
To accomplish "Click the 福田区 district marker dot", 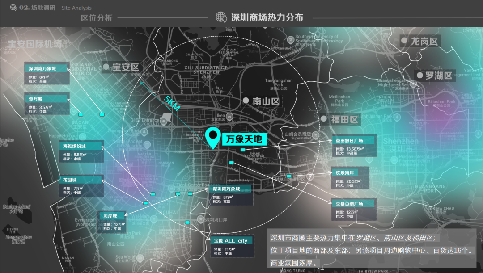I will [x=323, y=118].
